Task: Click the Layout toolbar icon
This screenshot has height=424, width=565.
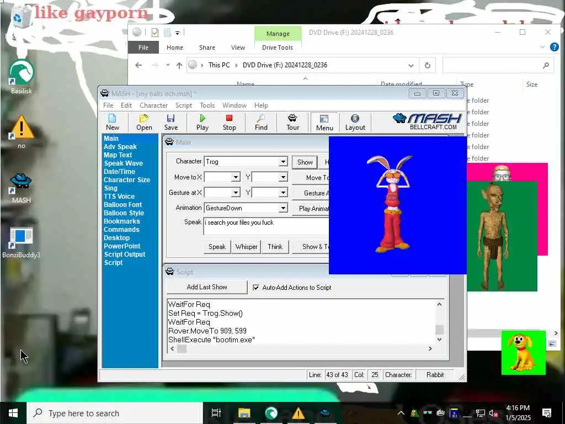Action: 355,122
